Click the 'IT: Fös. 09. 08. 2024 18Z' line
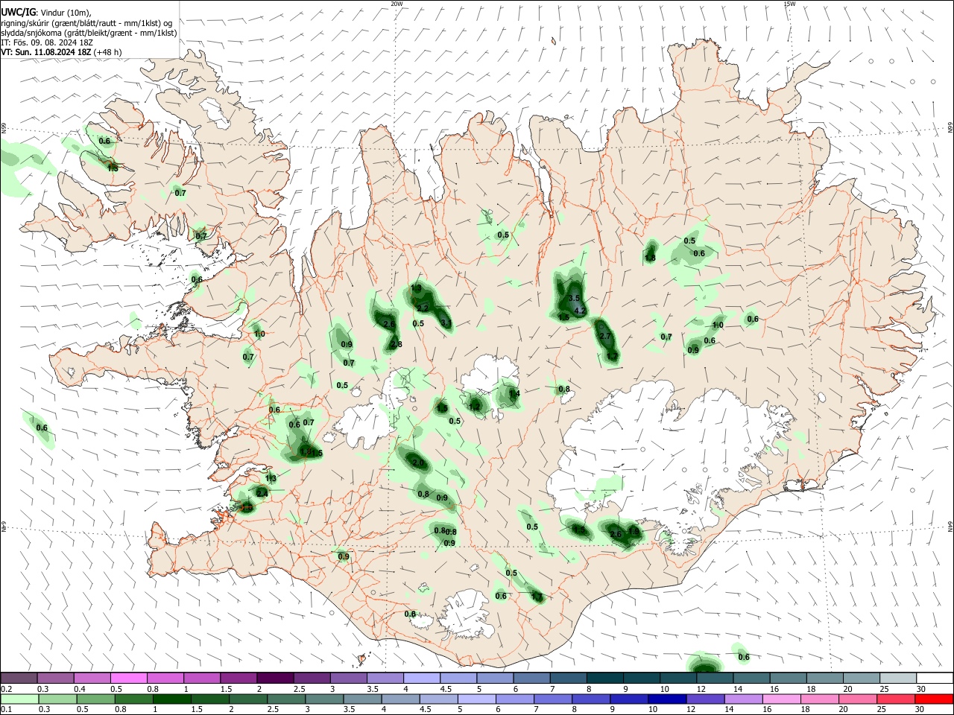Viewport: 954px width, 715px height. 46,42
